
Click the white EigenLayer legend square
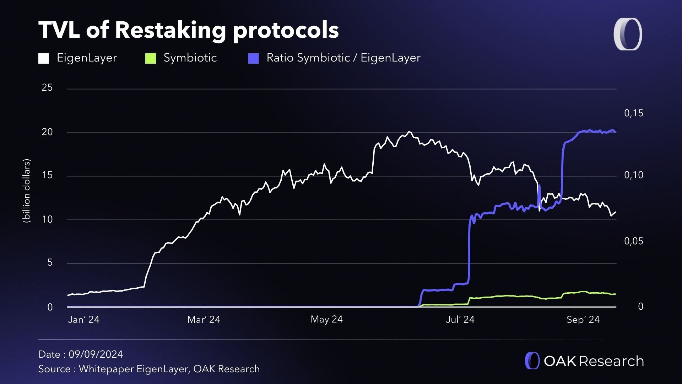[44, 58]
